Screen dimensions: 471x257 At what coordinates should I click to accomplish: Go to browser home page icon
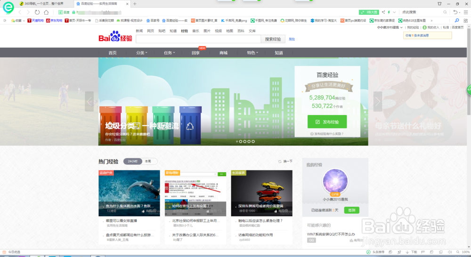[46, 12]
